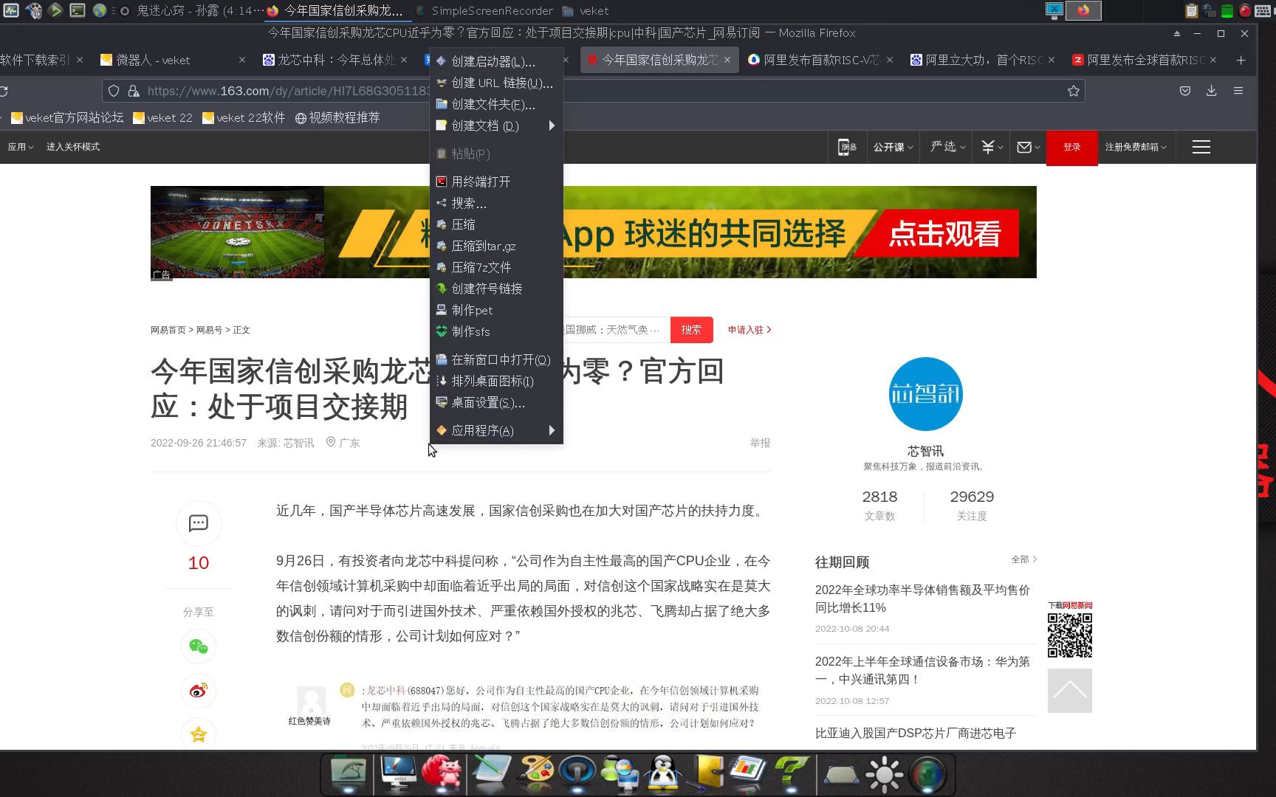Open Firefox downloads arrow icon
This screenshot has width=1276, height=797.
1212,91
